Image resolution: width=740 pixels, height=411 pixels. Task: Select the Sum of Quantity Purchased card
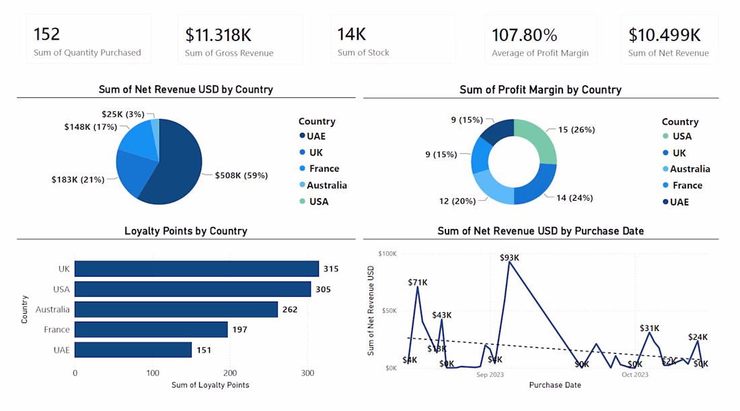(89, 39)
